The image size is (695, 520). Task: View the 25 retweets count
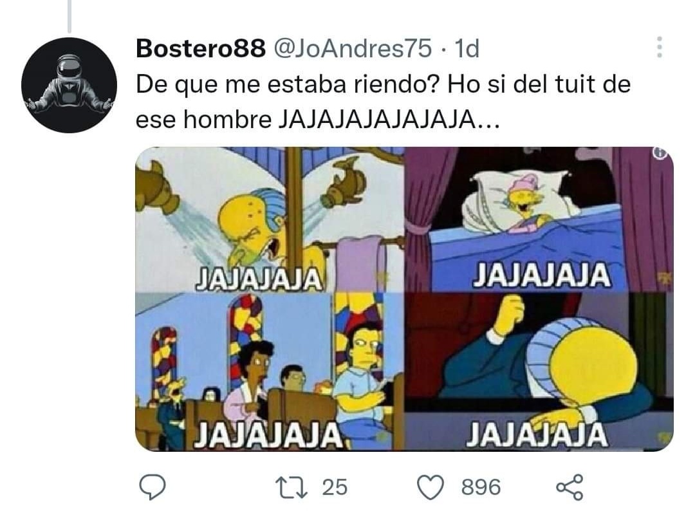[335, 487]
